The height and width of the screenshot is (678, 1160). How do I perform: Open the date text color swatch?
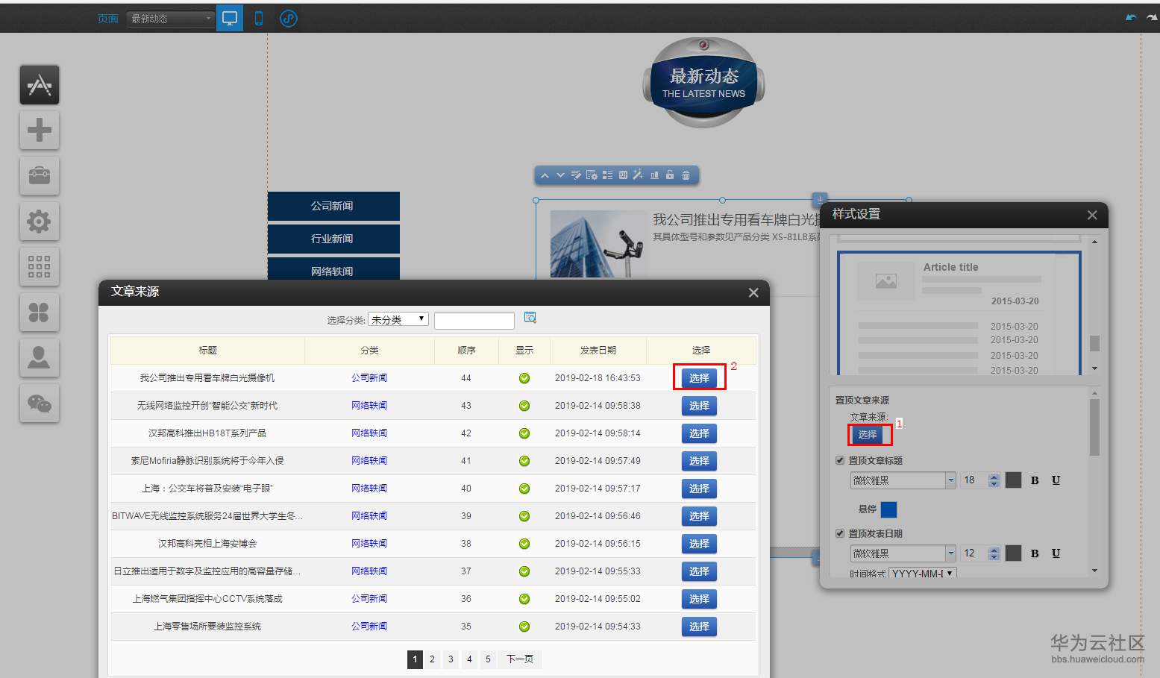(1013, 553)
